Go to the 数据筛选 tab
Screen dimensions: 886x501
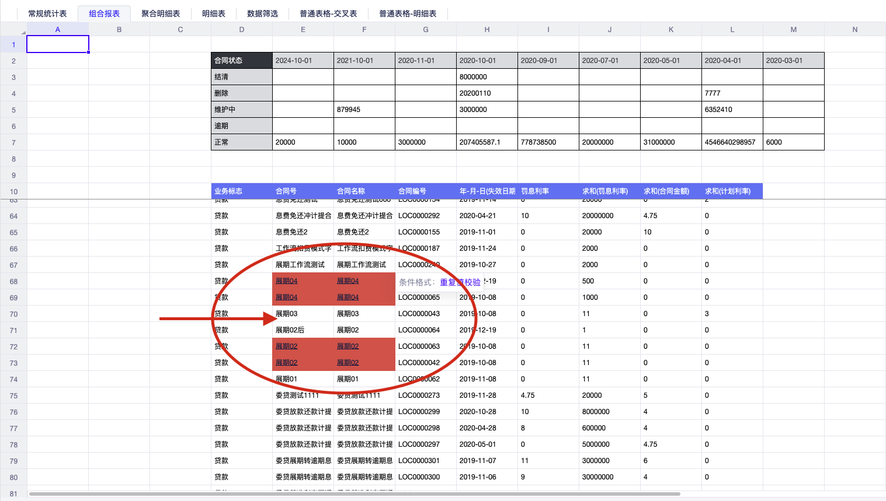pyautogui.click(x=263, y=13)
